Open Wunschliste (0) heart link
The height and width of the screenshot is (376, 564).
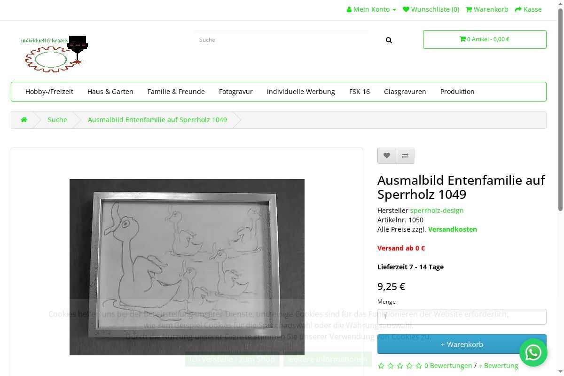[431, 9]
